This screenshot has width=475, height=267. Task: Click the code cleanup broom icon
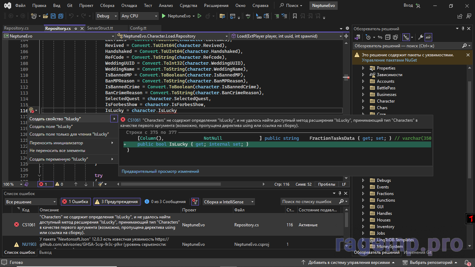[100, 184]
